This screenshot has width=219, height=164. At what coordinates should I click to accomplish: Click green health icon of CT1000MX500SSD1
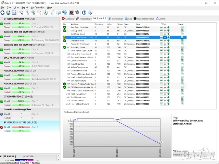[2, 24]
